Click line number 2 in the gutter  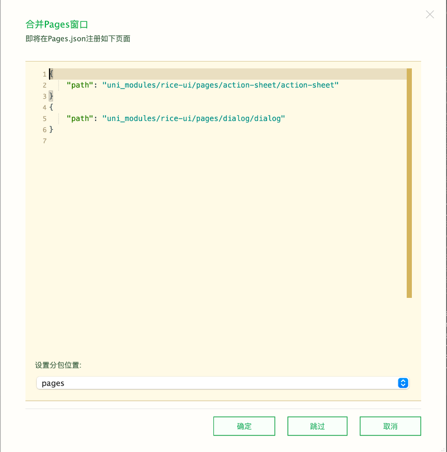[44, 85]
